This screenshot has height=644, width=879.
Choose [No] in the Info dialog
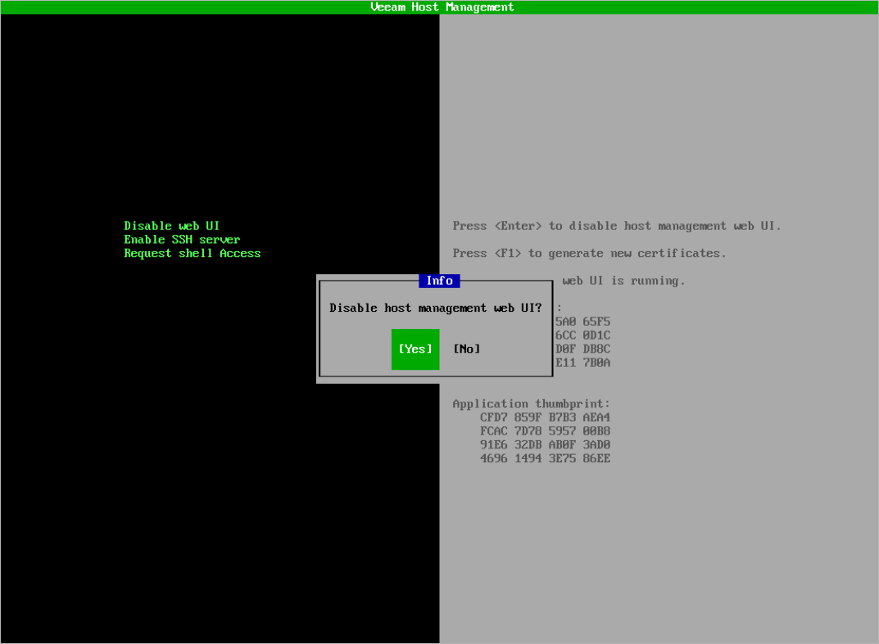click(x=466, y=349)
